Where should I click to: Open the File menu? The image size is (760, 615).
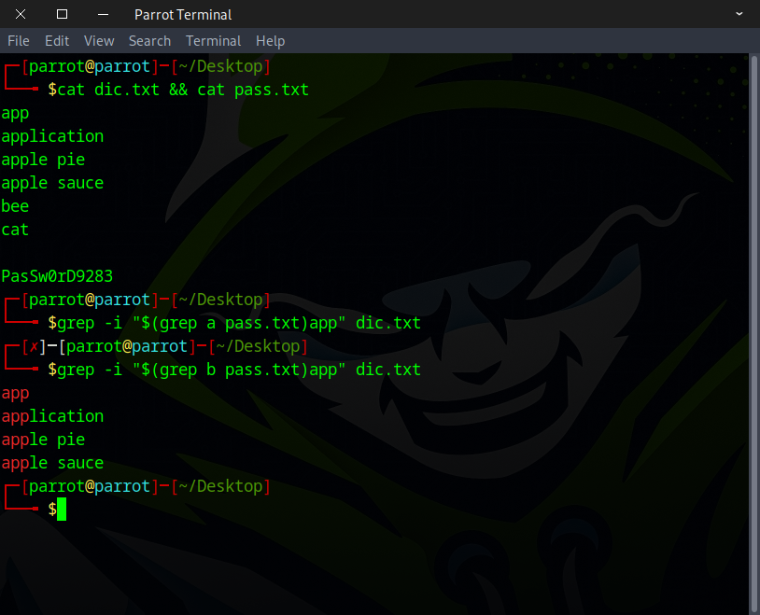(x=19, y=41)
